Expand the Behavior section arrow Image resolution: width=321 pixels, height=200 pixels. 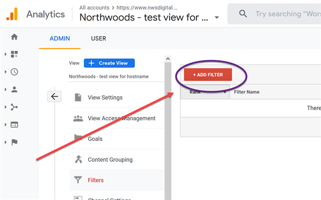(6, 124)
